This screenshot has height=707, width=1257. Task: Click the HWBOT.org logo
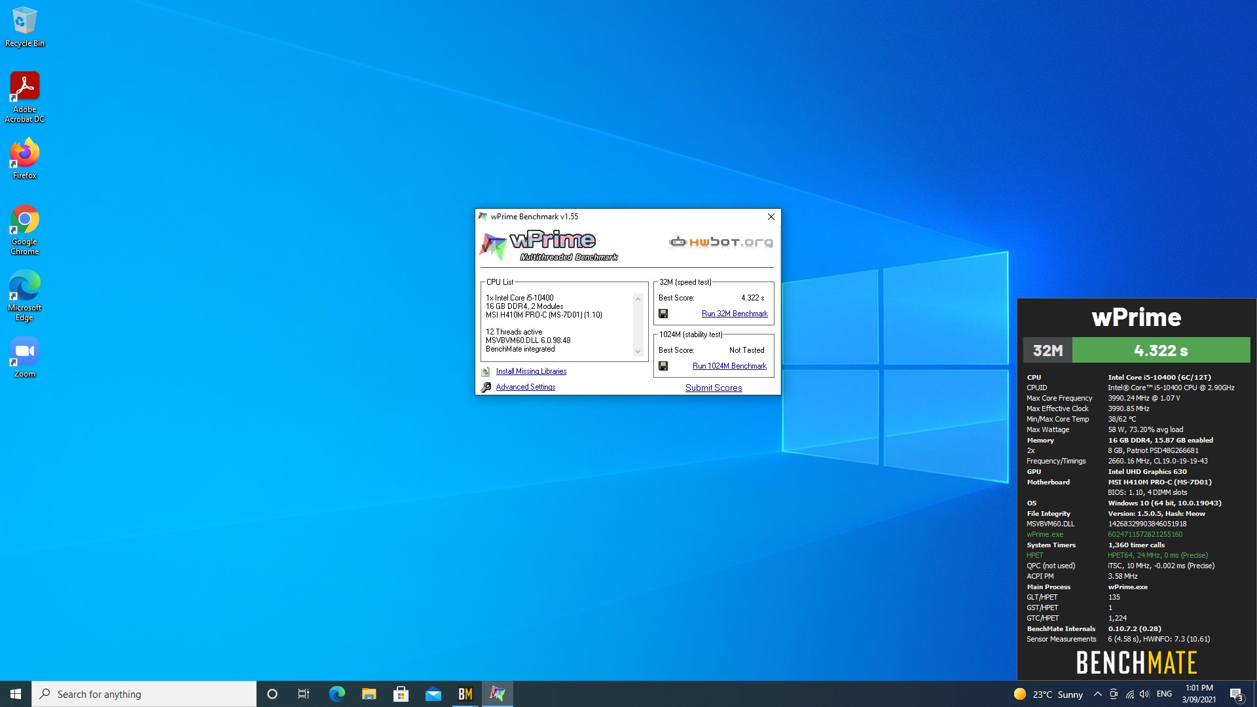(x=721, y=242)
